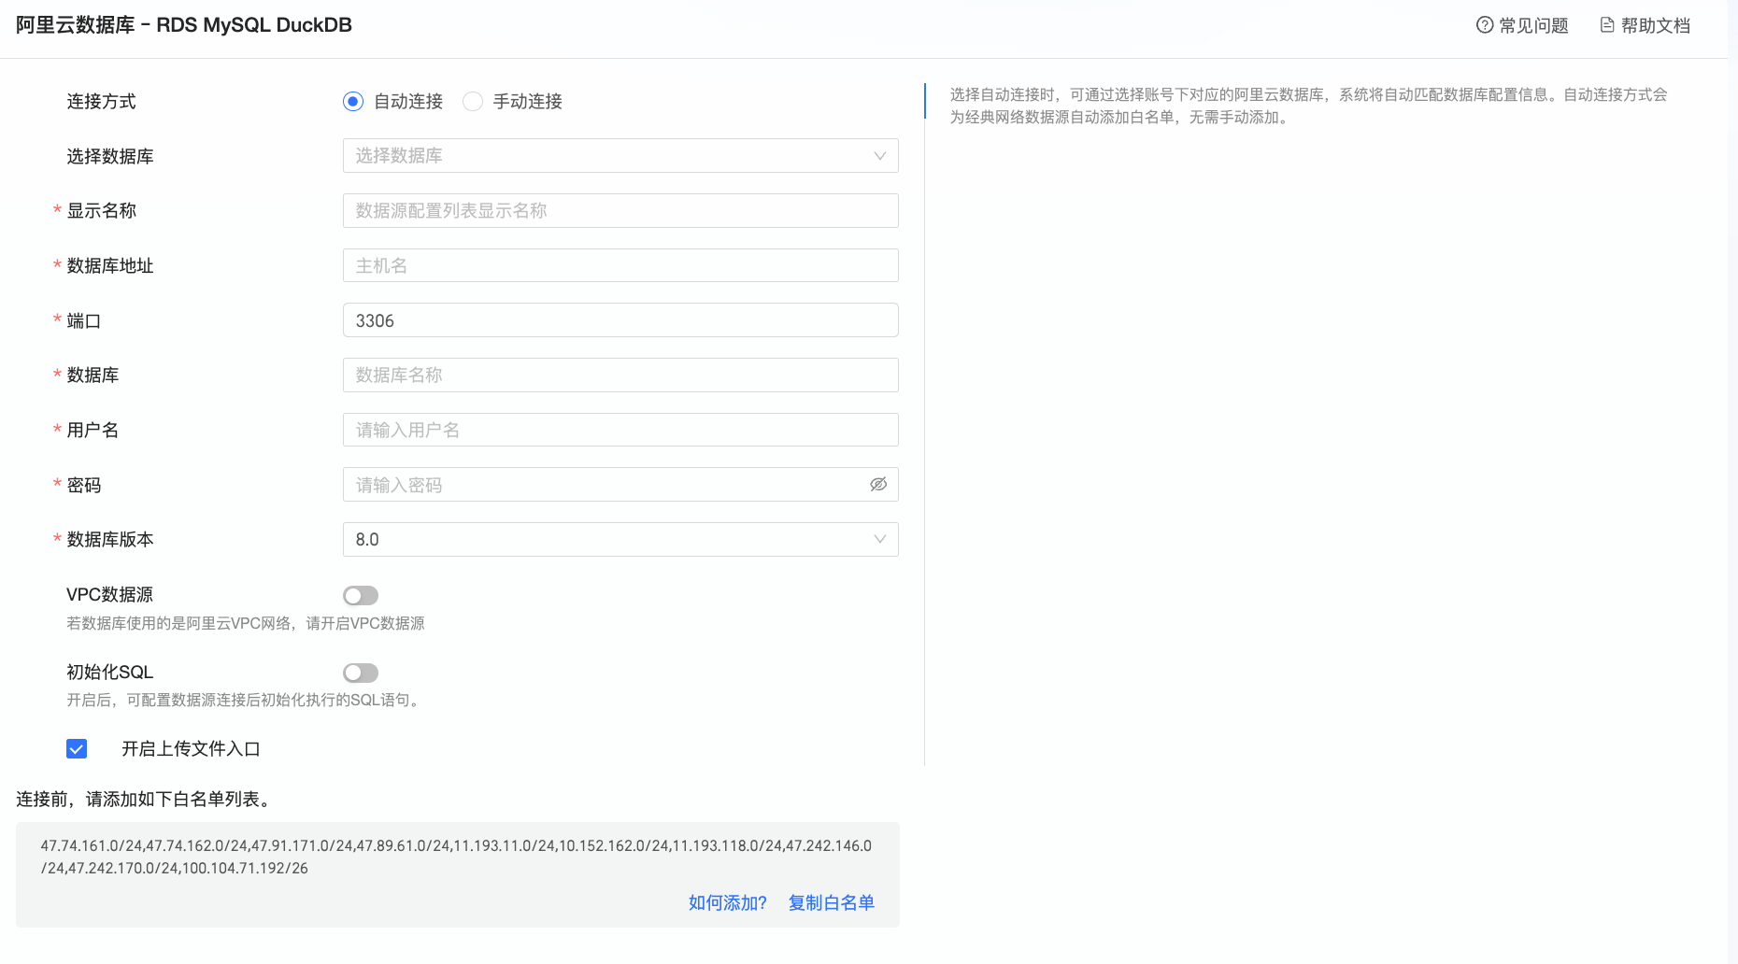Click the 连接前，请添加如下白名单列表 text
1738x964 pixels.
pyautogui.click(x=144, y=799)
